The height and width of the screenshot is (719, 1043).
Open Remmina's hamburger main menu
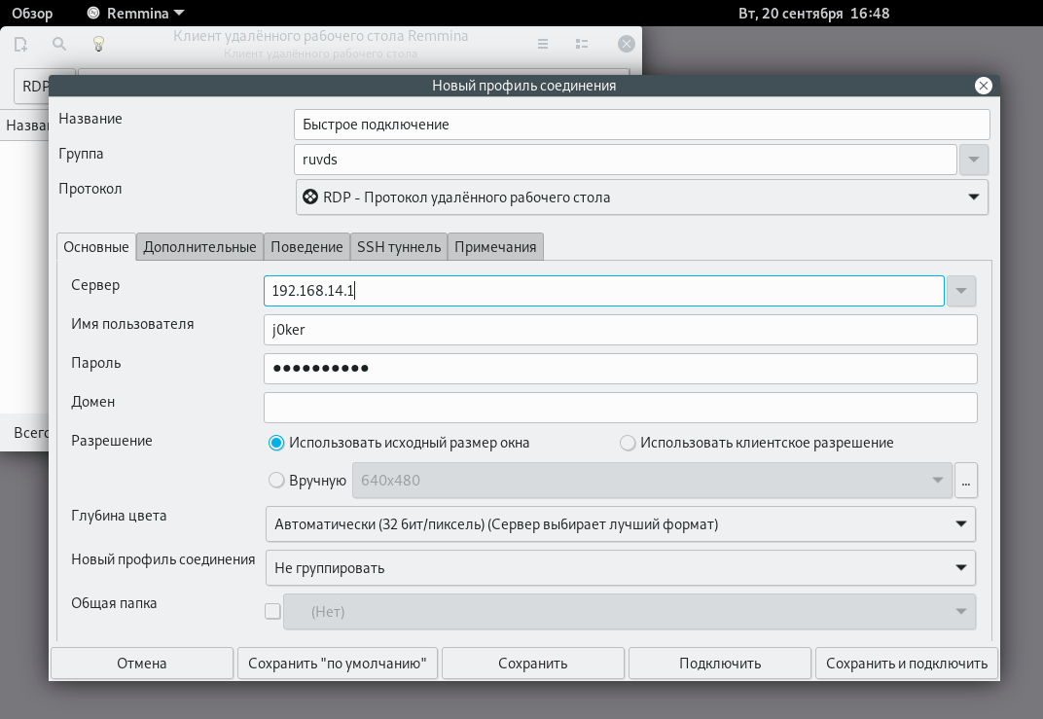[x=542, y=44]
